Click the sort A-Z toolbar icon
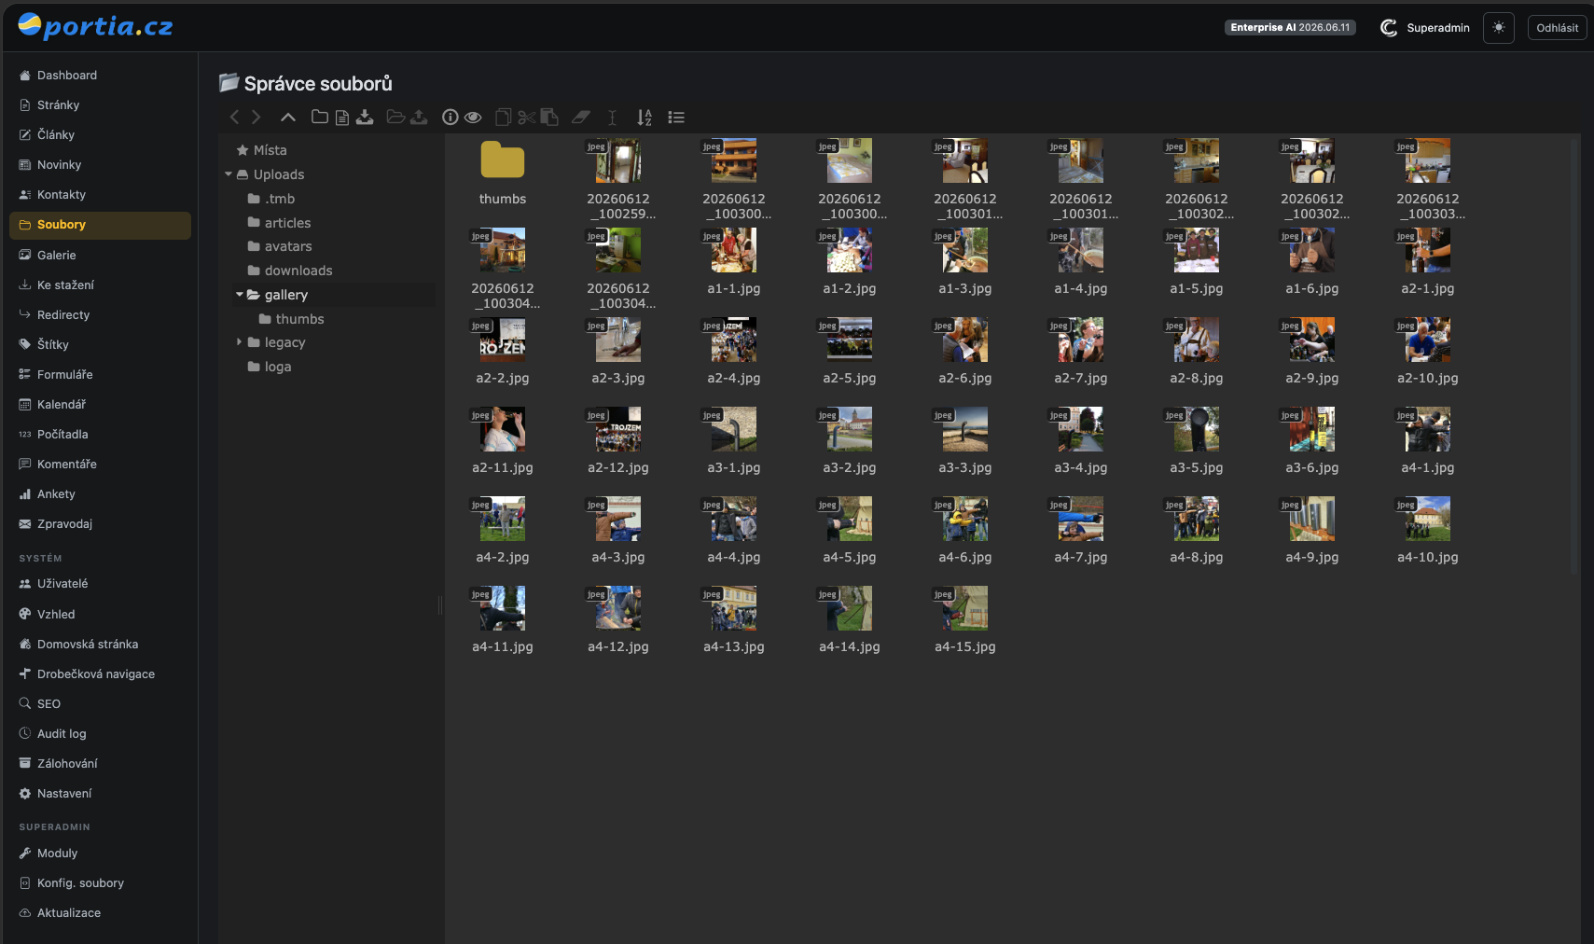This screenshot has height=944, width=1594. coord(645,117)
